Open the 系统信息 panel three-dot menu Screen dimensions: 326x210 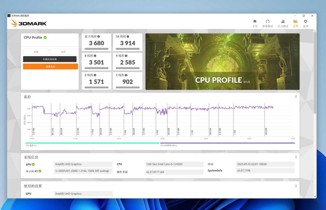[296, 157]
